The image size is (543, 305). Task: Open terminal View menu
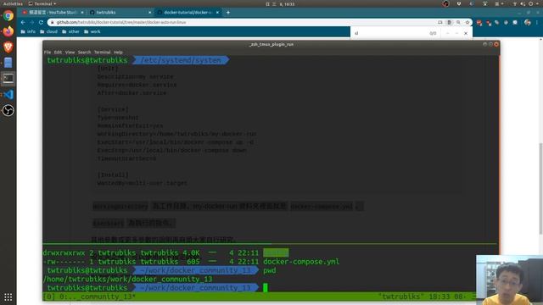click(70, 53)
